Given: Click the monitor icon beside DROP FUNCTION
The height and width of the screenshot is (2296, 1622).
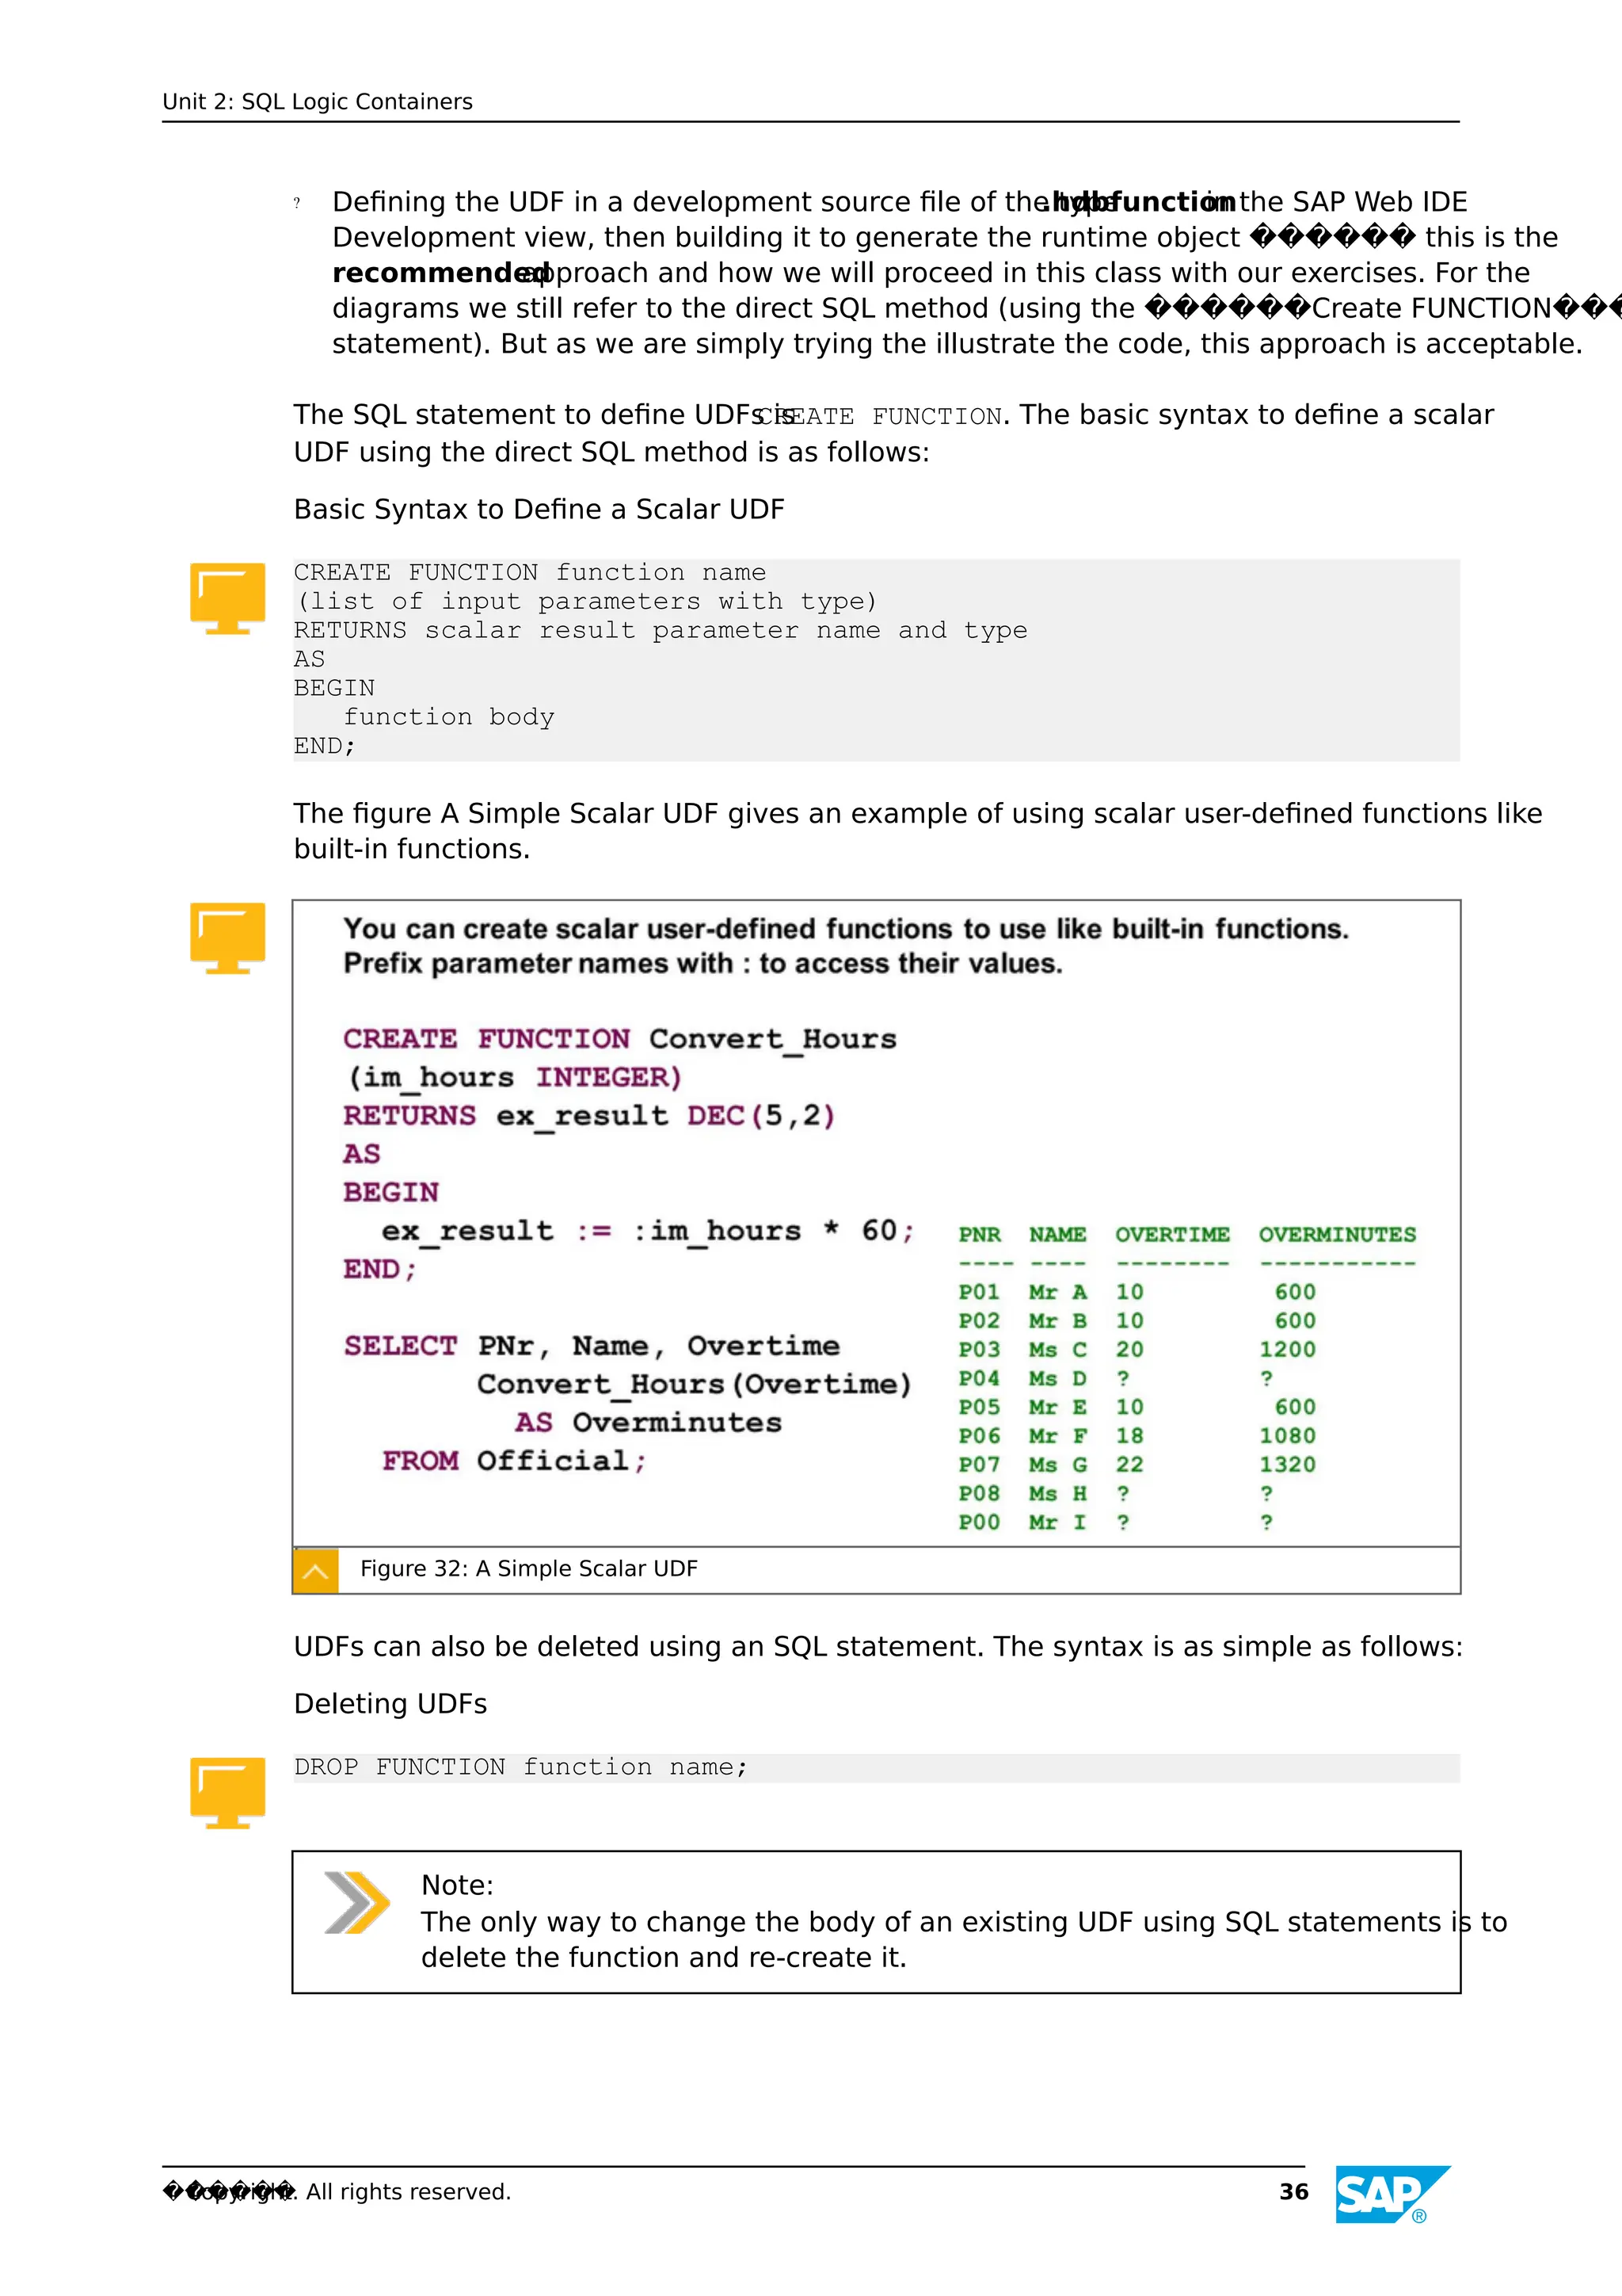Looking at the screenshot, I should click(x=227, y=1792).
